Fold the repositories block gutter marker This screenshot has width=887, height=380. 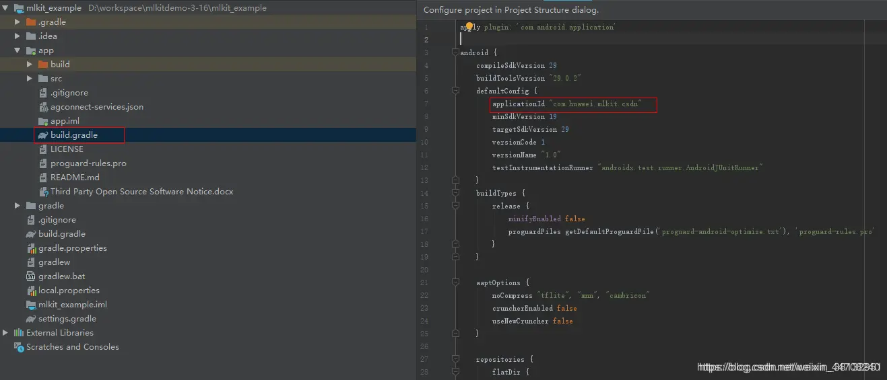coord(455,359)
